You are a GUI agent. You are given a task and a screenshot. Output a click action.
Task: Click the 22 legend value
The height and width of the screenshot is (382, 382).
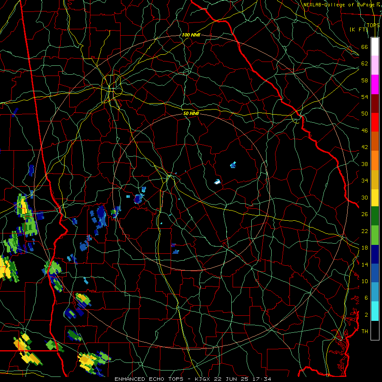[x=365, y=231]
